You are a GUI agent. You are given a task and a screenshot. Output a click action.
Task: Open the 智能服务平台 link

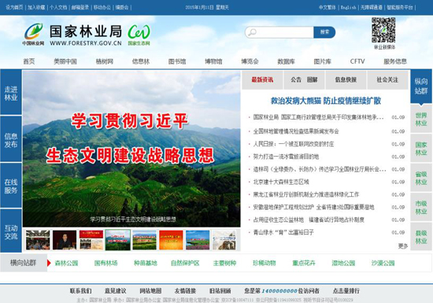[400, 7]
